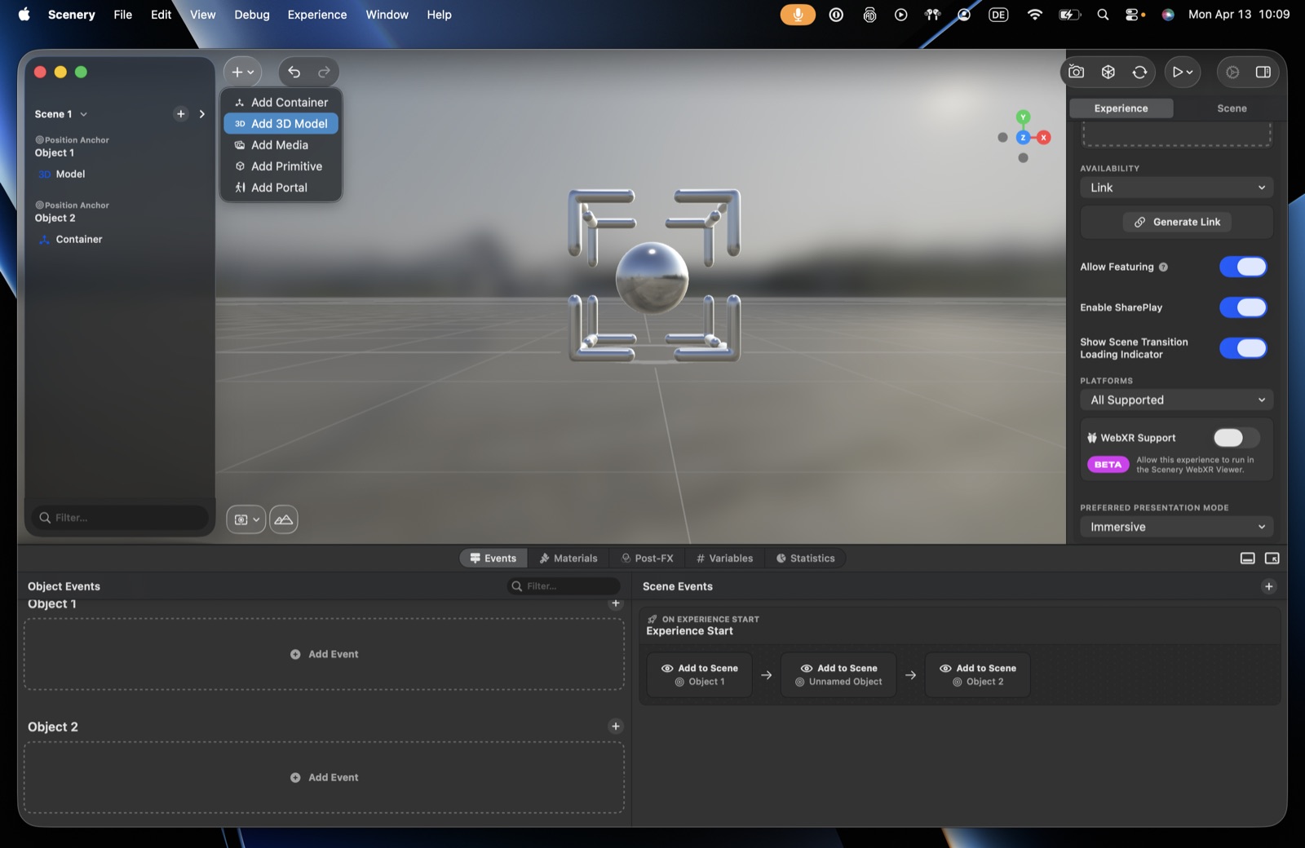
Task: Toggle Enable SharePlay switch
Action: click(x=1243, y=307)
